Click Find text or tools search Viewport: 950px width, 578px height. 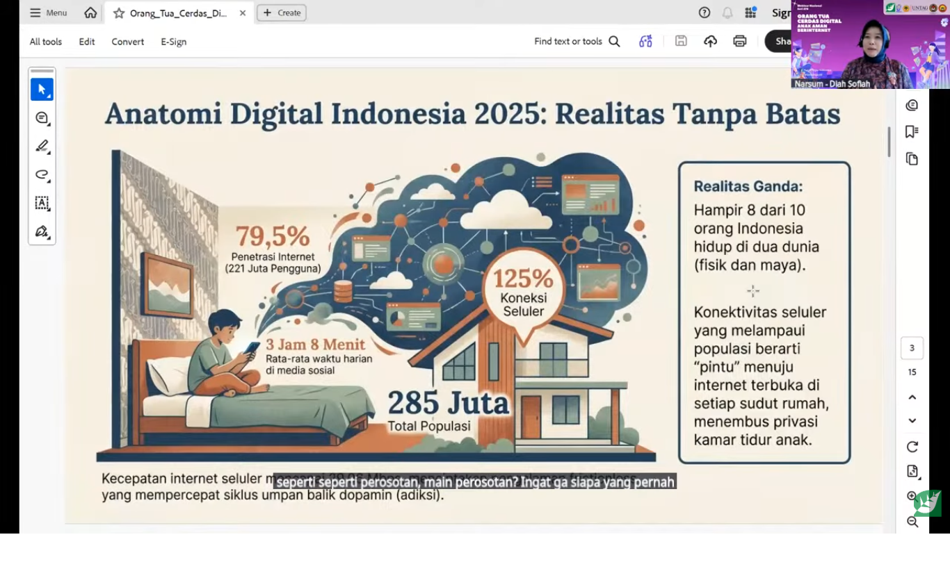tap(577, 42)
